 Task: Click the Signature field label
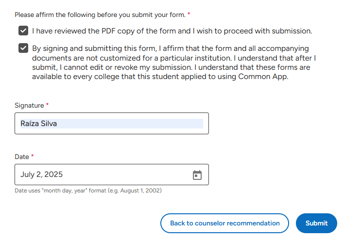[29, 105]
